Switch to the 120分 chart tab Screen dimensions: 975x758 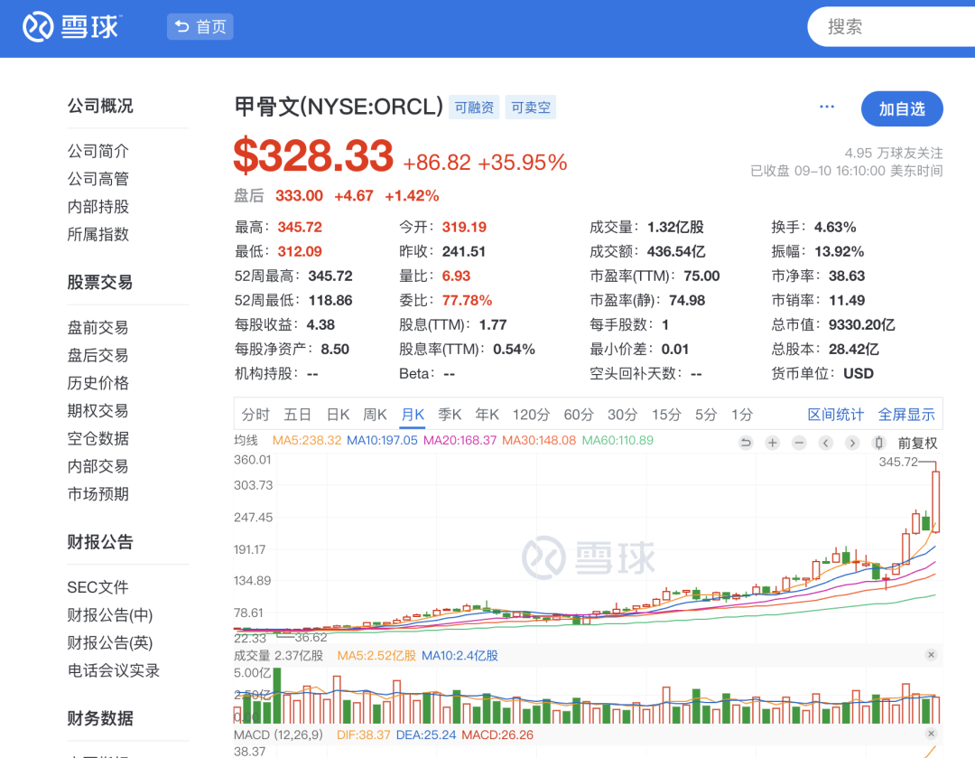pyautogui.click(x=532, y=415)
